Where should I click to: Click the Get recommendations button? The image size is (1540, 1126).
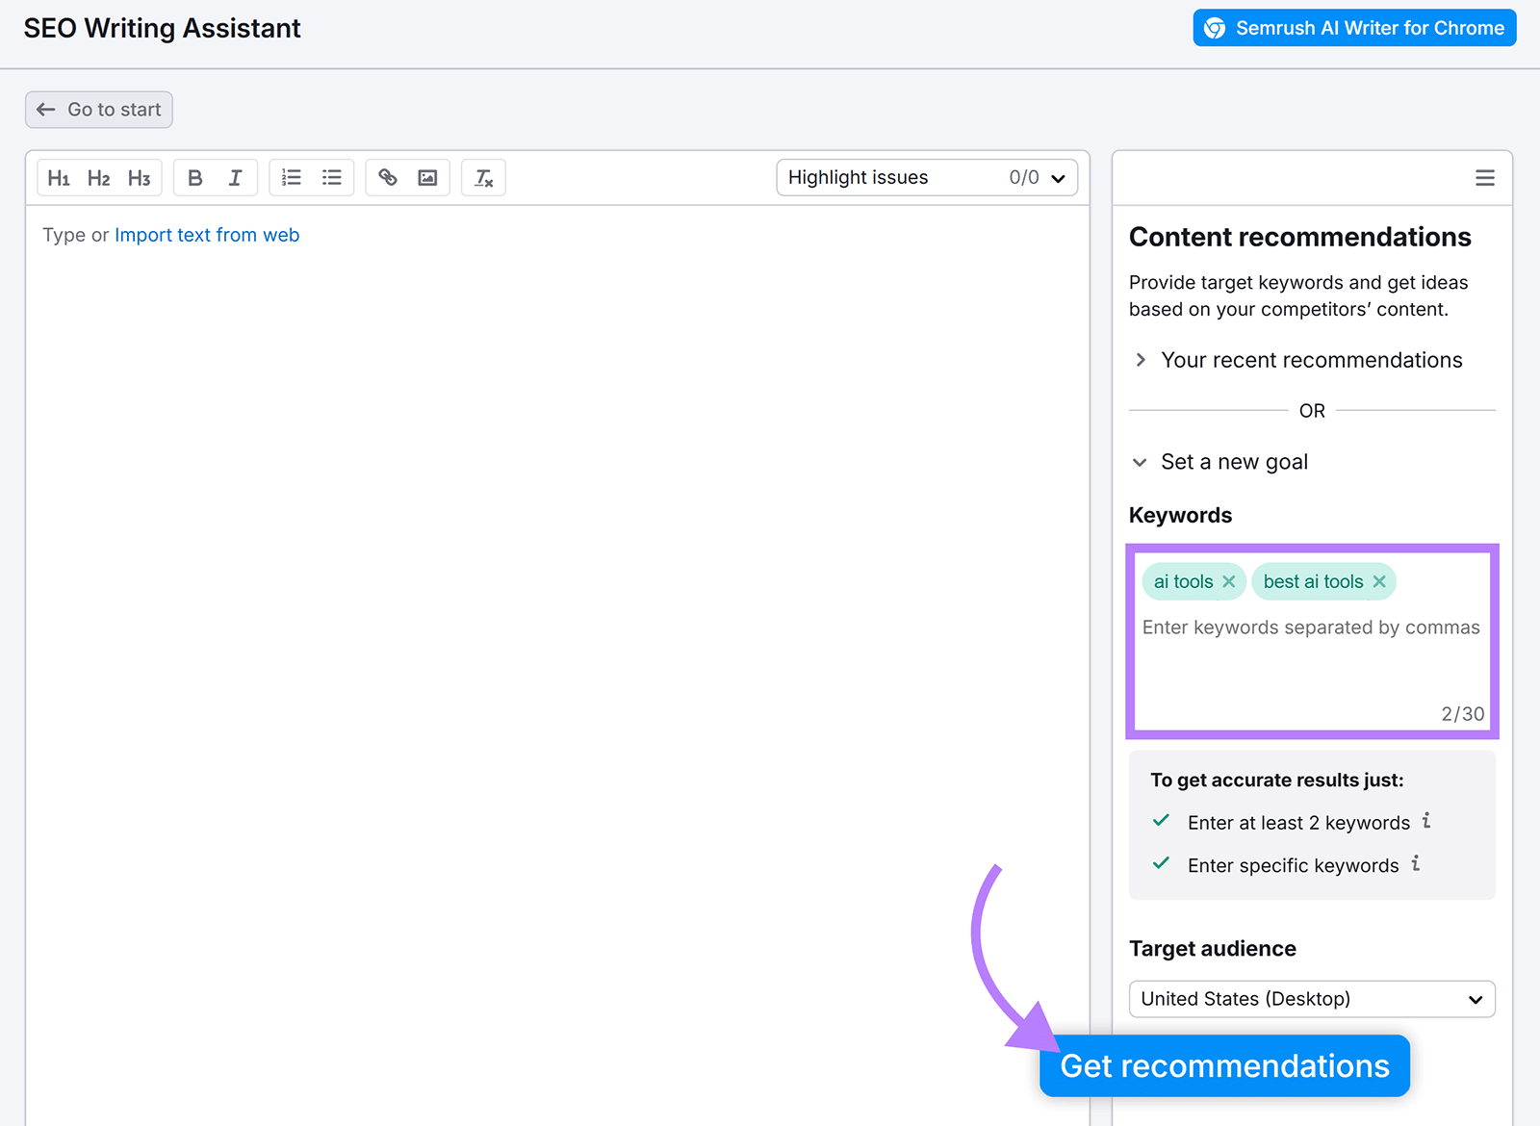point(1223,1065)
